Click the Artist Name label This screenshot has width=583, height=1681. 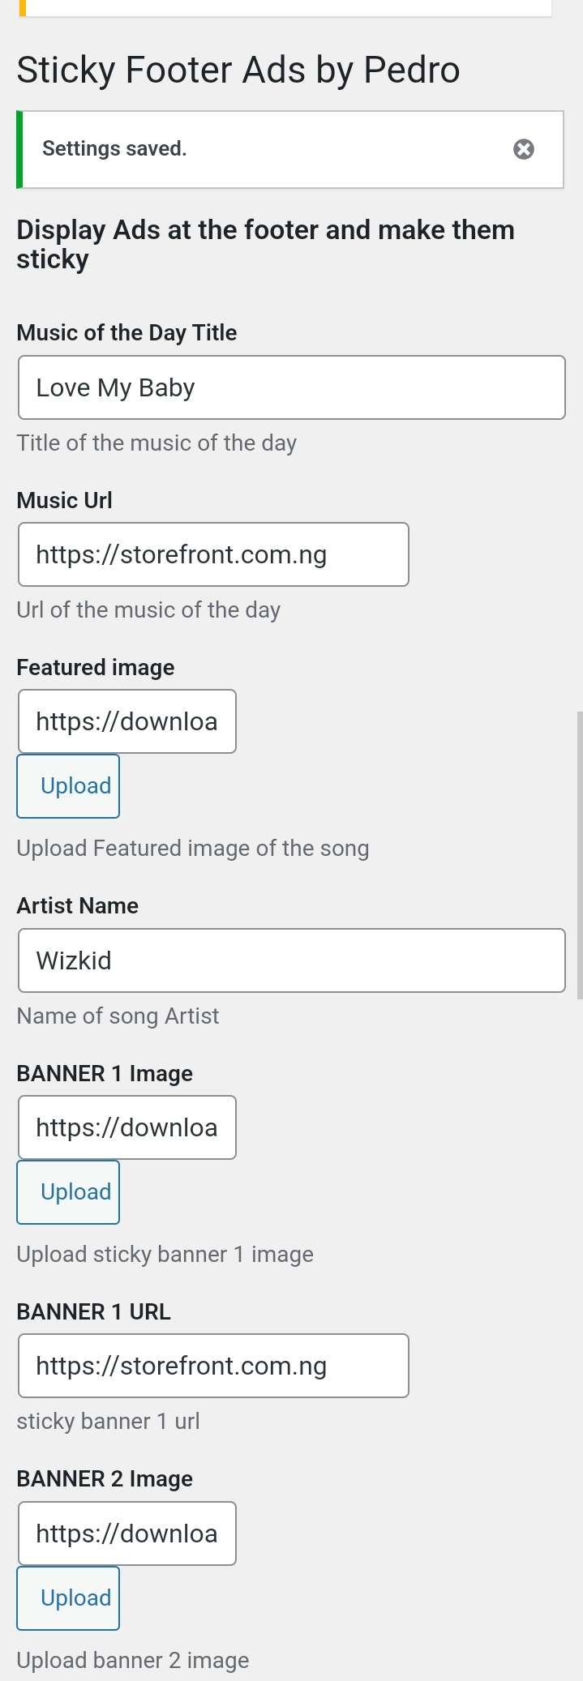point(77,905)
